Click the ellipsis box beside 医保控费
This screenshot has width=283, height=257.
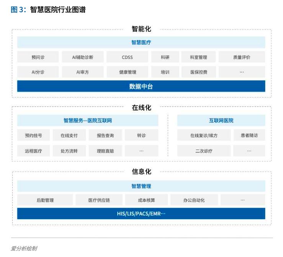coord(242,72)
